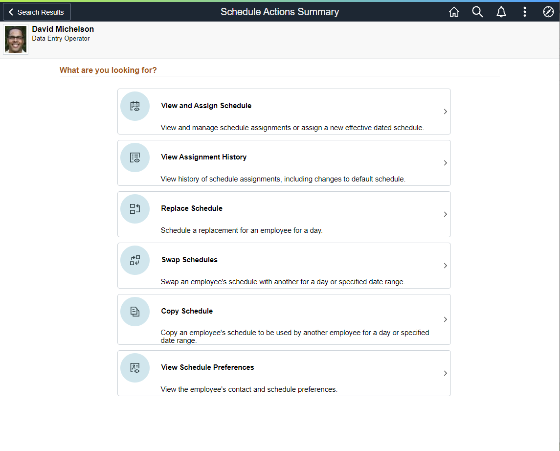Viewport: 560px width, 451px height.
Task: Click David Michelson's profile photo
Action: coord(16,40)
